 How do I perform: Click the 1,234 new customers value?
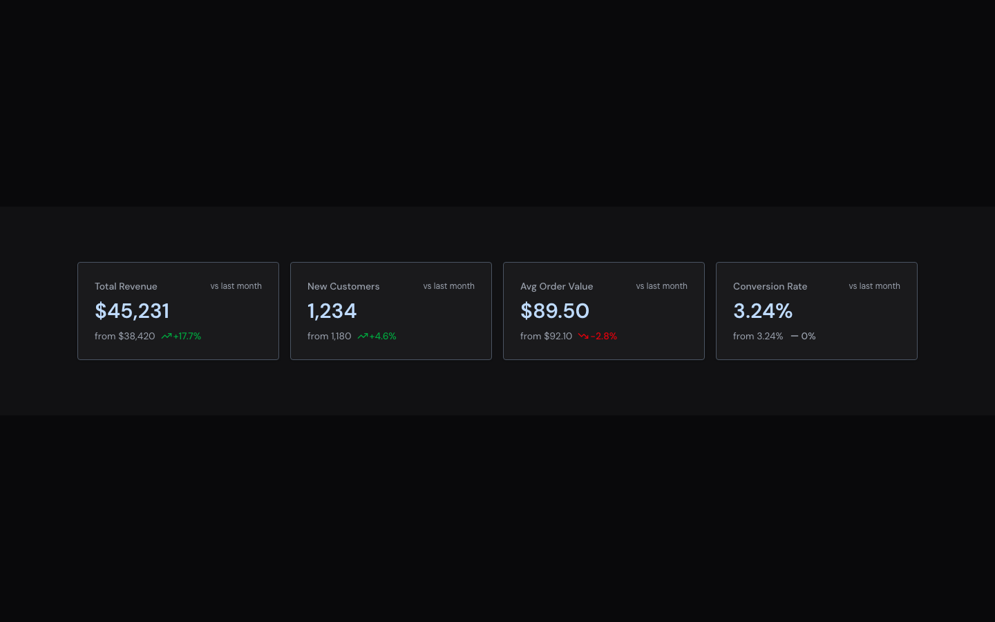tap(332, 311)
